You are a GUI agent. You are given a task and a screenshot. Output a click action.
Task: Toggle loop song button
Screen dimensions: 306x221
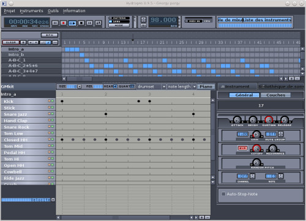99,23
